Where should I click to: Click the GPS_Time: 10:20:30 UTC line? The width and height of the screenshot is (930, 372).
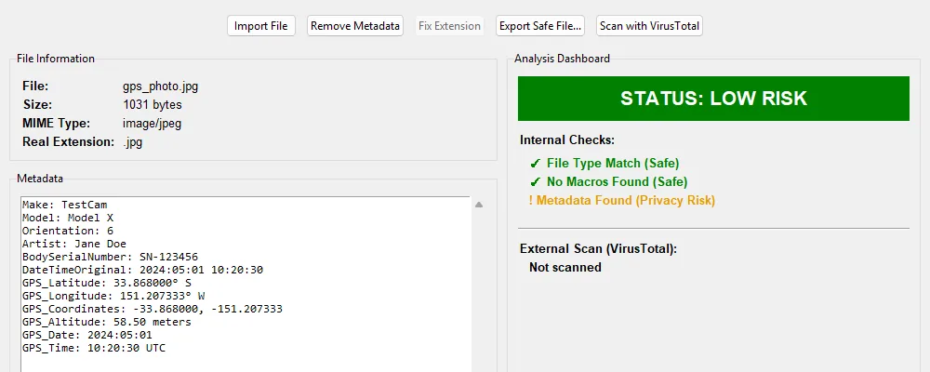(x=94, y=348)
